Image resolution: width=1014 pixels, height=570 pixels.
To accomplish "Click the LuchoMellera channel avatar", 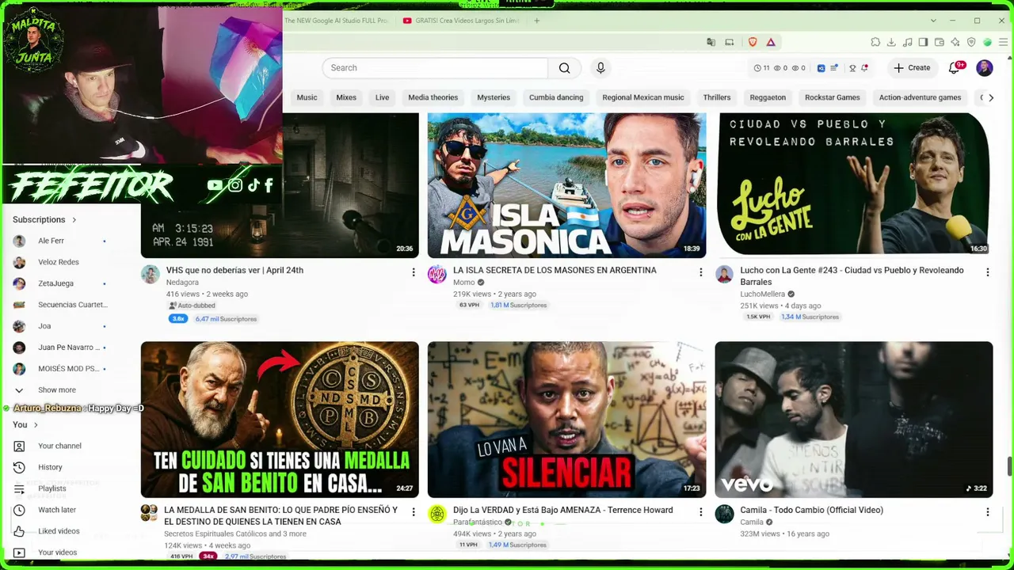I will 724,275.
